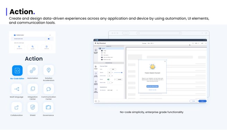Toggle the build mode switch in left card
Screen dimensions: 227x130
point(49,39)
